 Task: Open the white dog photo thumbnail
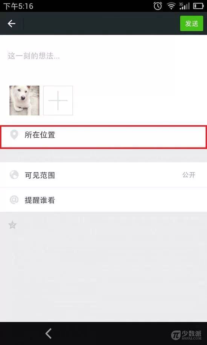(24, 100)
